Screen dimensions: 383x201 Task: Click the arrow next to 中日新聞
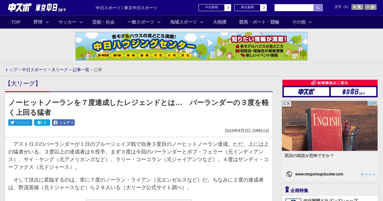point(228,8)
